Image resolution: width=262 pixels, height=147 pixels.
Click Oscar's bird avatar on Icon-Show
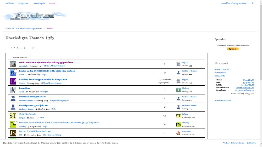pyautogui.click(x=13, y=90)
